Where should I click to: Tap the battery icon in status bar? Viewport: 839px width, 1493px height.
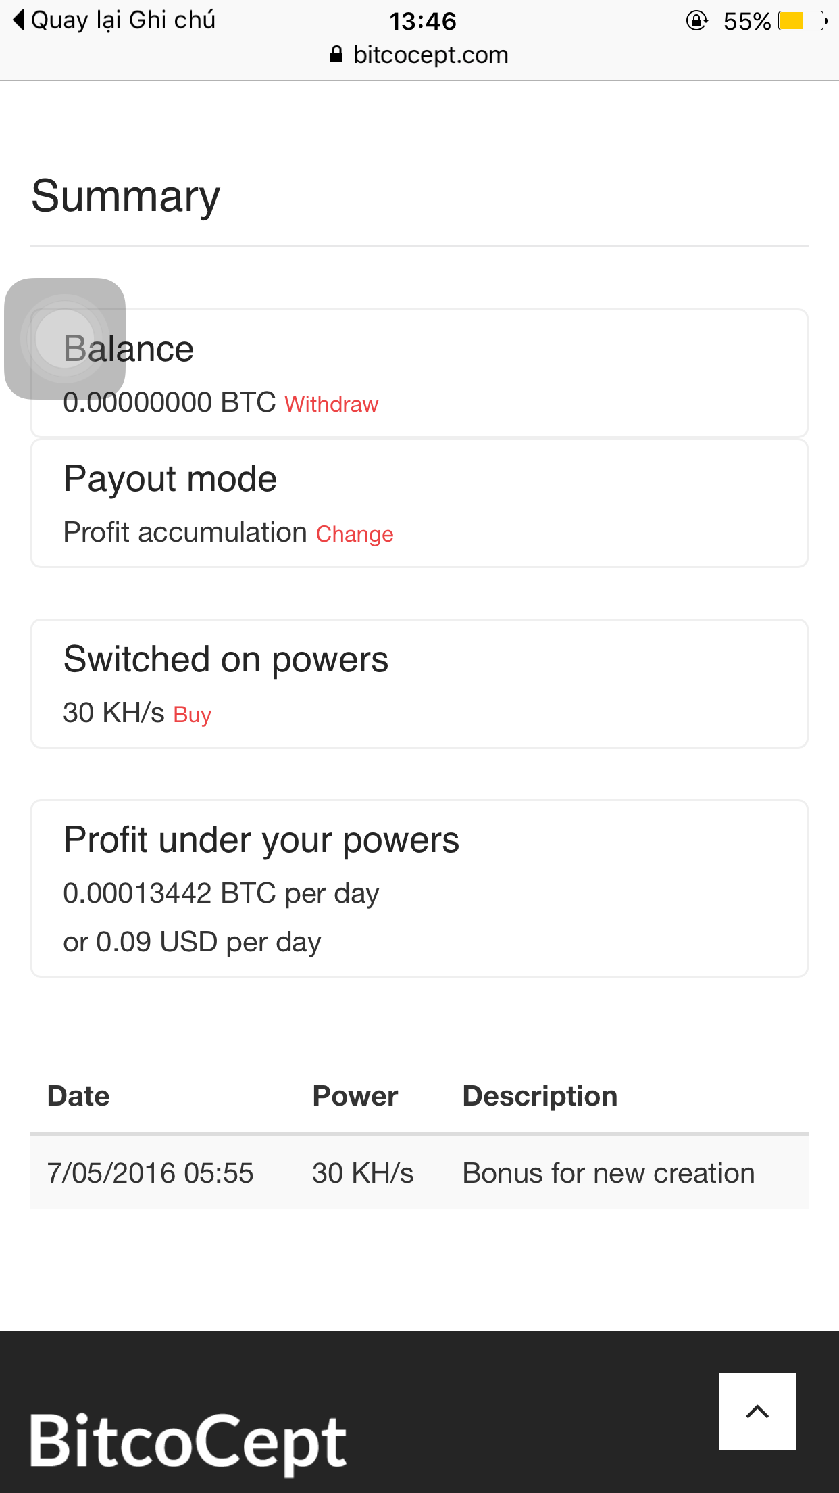(x=802, y=21)
